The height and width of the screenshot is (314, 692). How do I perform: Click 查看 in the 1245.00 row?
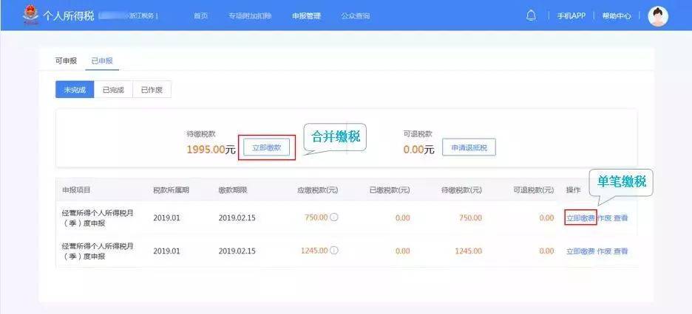tap(620, 251)
